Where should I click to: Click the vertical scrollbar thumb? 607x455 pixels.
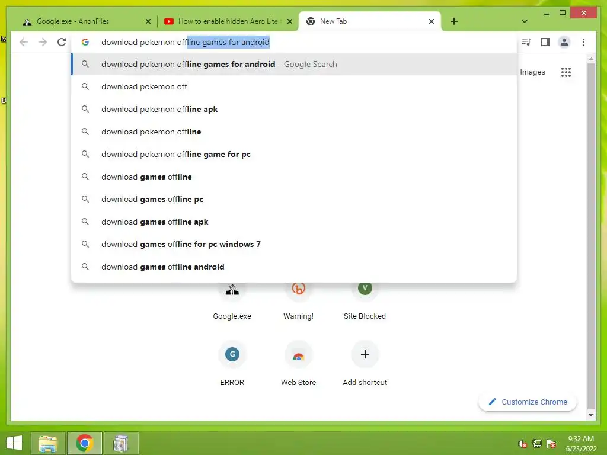tap(591, 236)
